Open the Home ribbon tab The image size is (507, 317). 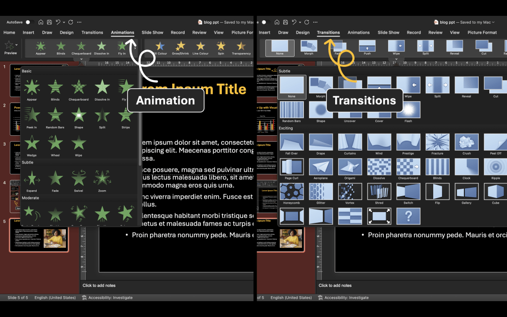pyautogui.click(x=9, y=33)
